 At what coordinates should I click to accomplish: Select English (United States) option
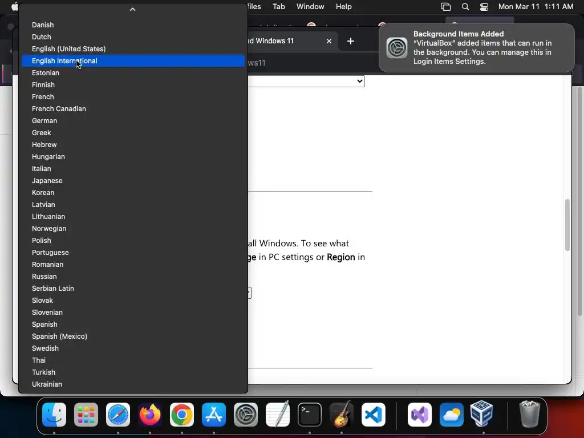[133, 49]
